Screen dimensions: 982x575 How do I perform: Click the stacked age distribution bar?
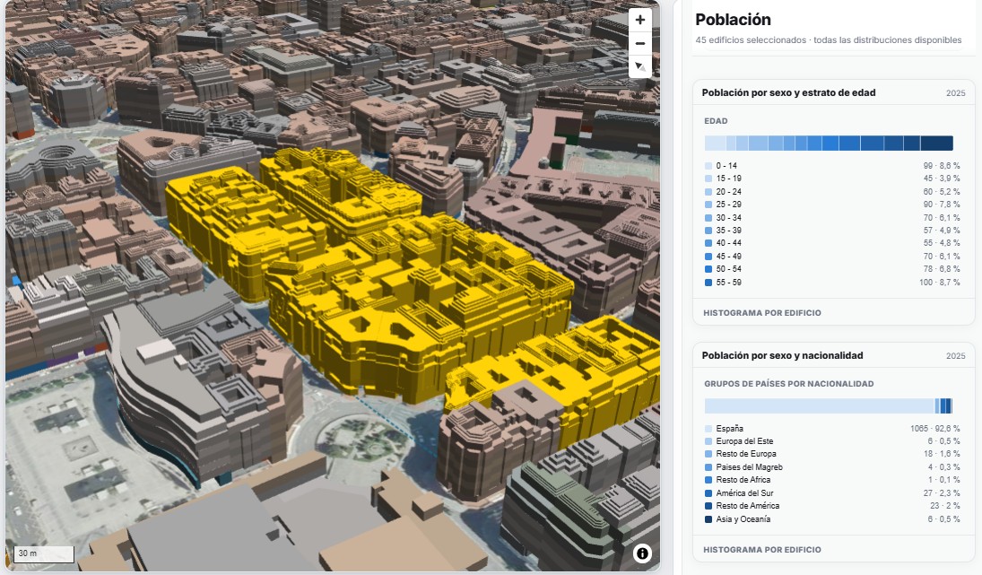829,143
